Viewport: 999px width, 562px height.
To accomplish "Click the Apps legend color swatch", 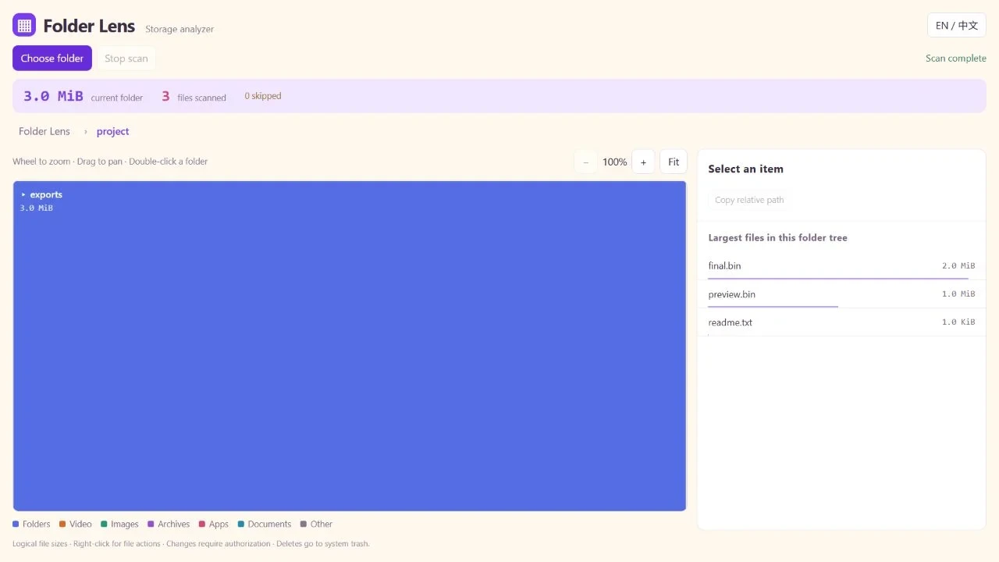I will coord(202,525).
